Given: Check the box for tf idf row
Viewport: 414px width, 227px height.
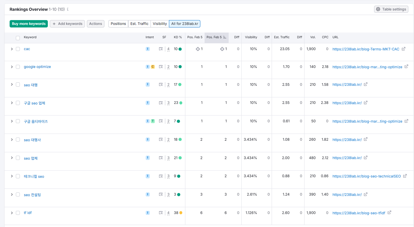Looking at the screenshot, I should pos(18,213).
